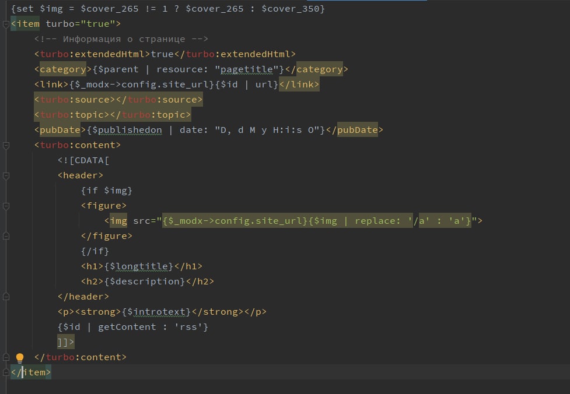570x394 pixels.
Task: Click the img tag name
Action: tap(118, 221)
